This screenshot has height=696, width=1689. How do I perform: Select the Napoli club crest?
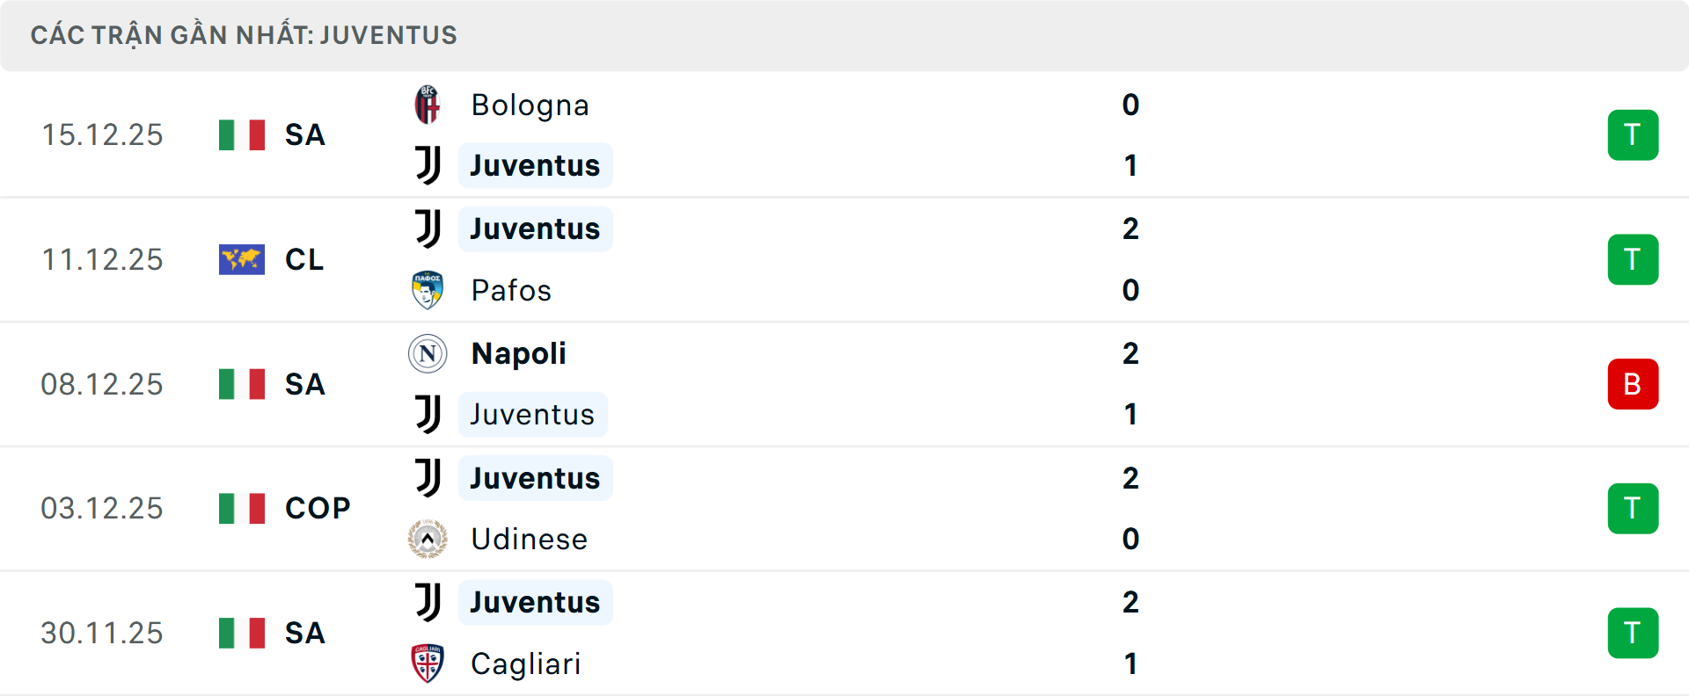(428, 353)
